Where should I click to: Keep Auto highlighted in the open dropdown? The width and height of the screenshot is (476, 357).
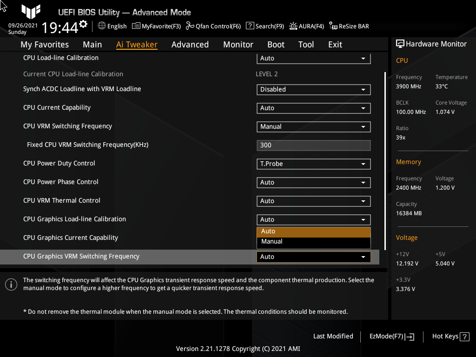click(x=313, y=231)
